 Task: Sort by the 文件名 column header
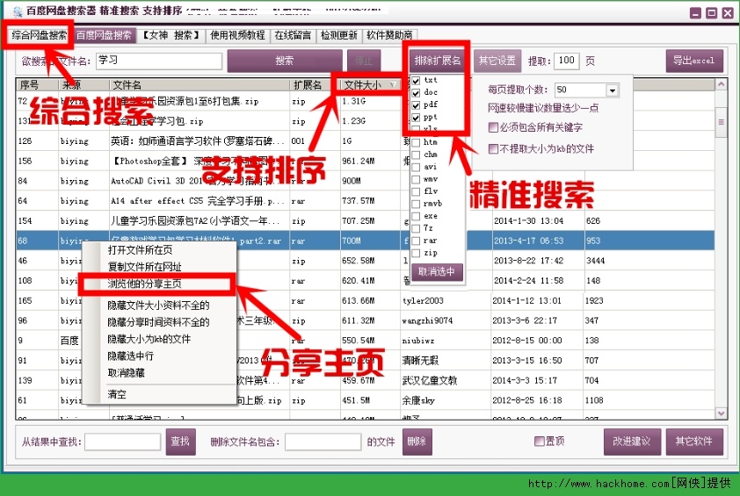pyautogui.click(x=200, y=85)
